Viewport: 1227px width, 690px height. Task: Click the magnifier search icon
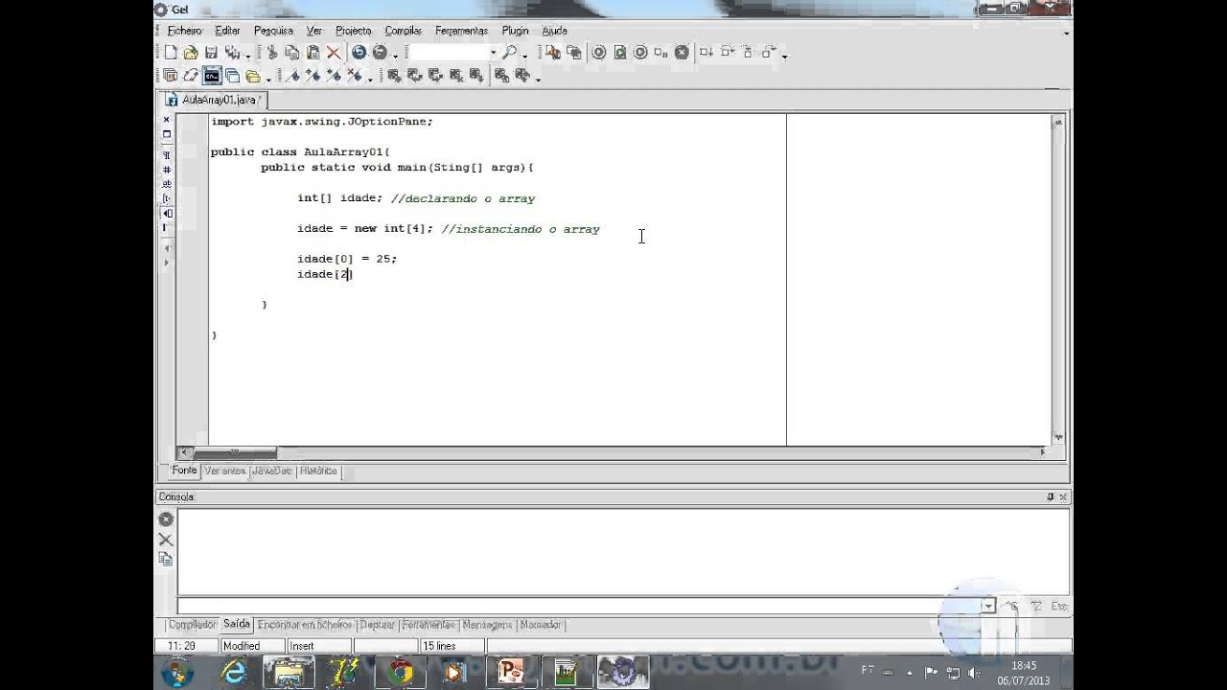pos(509,53)
